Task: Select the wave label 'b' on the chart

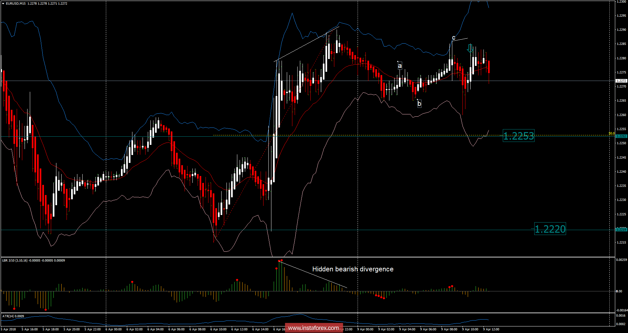Action: 419,104
